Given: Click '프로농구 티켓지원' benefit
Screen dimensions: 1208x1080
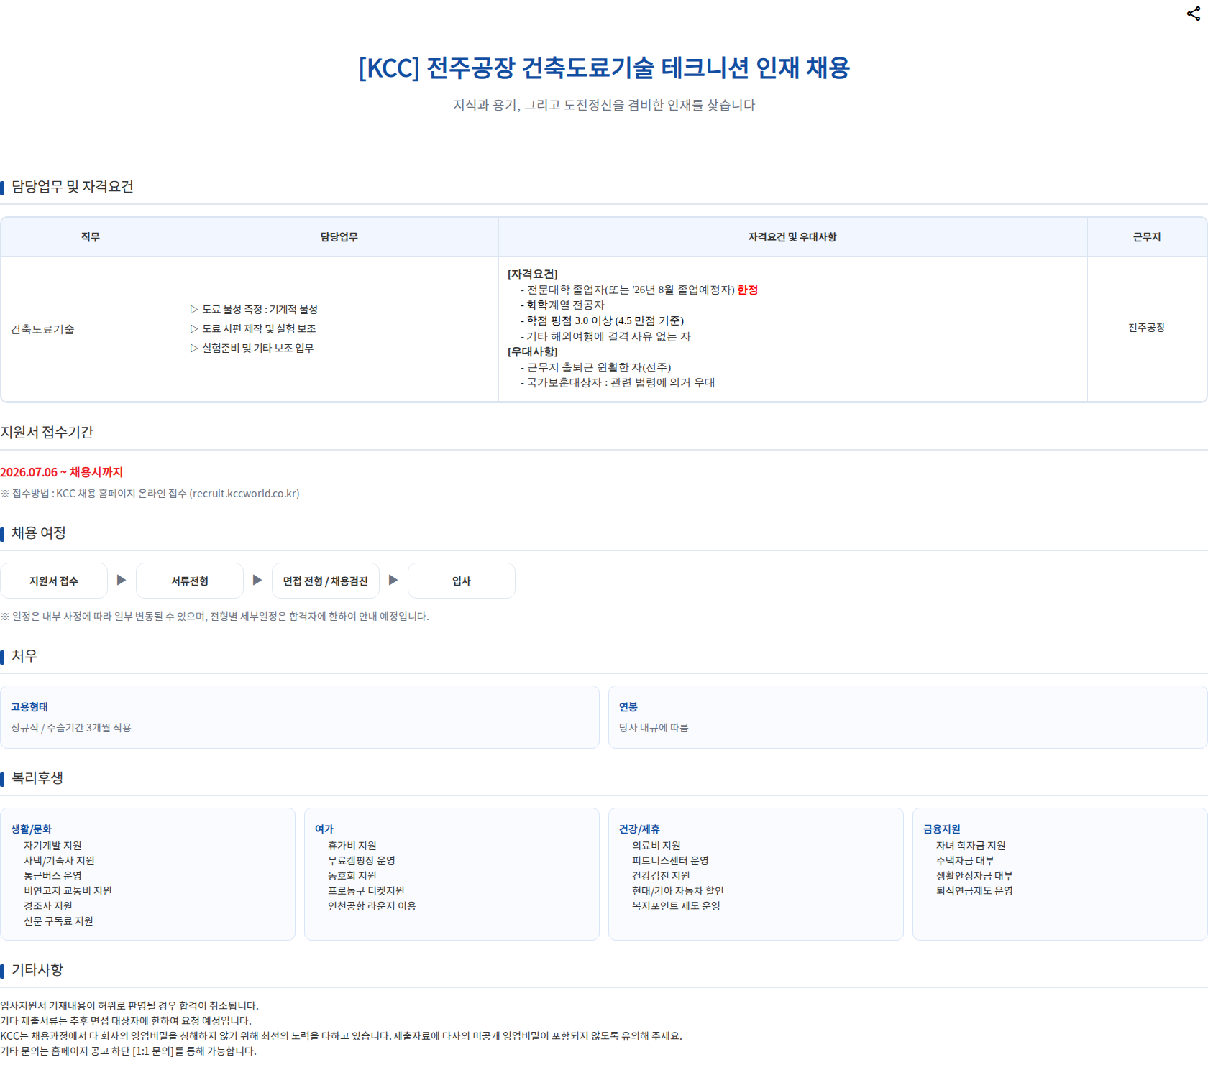Looking at the screenshot, I should click(x=366, y=891).
